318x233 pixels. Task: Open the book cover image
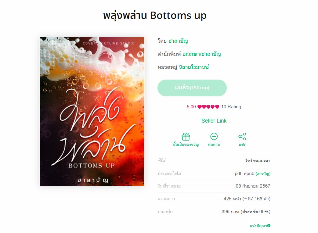pyautogui.click(x=92, y=112)
